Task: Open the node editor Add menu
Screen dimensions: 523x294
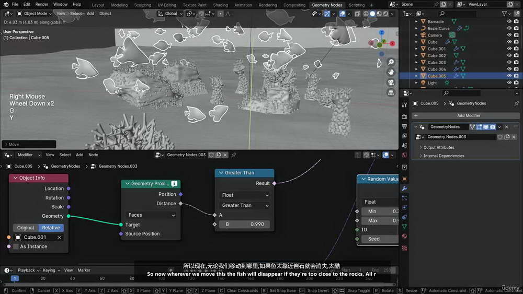Action: tap(79, 155)
